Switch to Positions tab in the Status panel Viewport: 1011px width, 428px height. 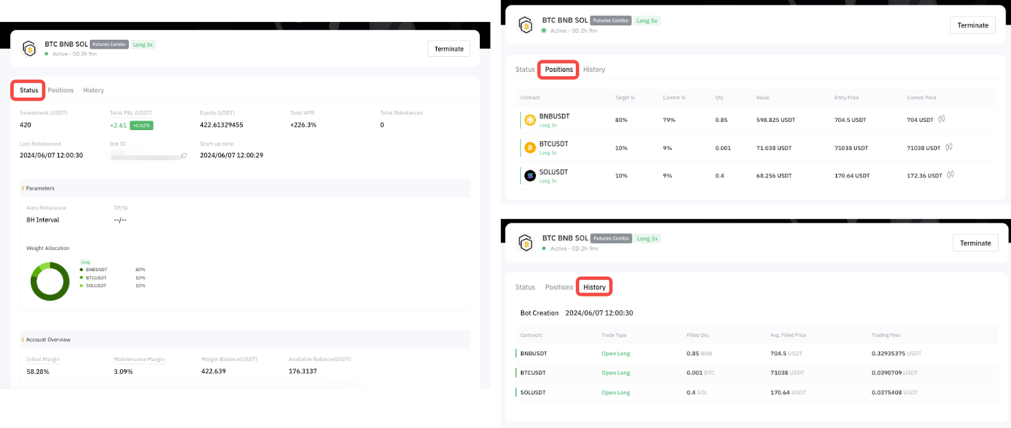point(60,90)
